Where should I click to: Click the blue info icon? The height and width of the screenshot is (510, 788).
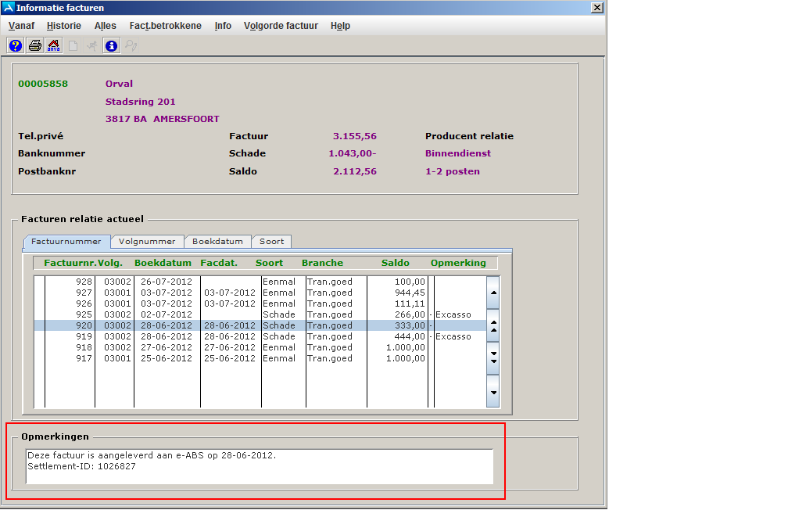coord(112,45)
